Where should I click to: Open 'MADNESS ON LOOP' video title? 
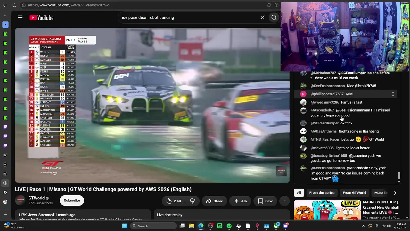coord(381,207)
